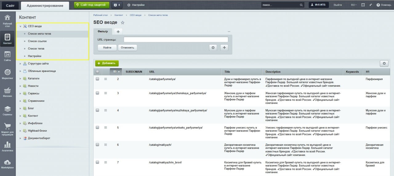394x176 pixels.
Task: Toggle the select-all checkbox in table header
Action: point(98,72)
